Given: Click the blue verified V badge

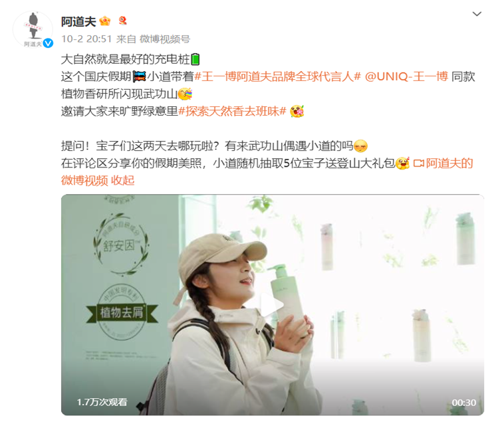Looking at the screenshot, I should pyautogui.click(x=48, y=43).
